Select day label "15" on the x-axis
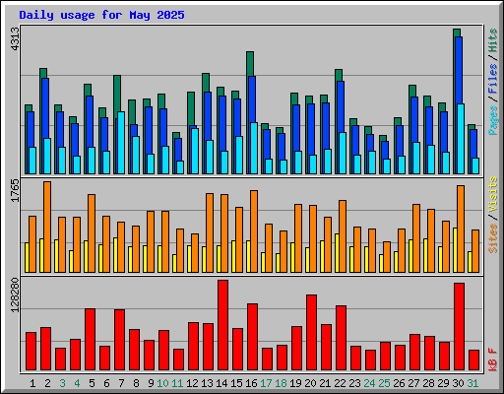 pos(236,383)
